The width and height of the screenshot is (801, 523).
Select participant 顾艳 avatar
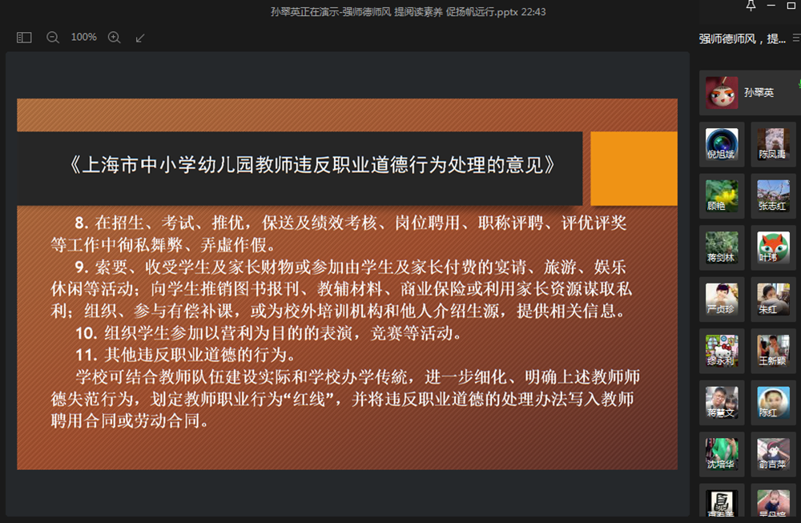(x=722, y=196)
